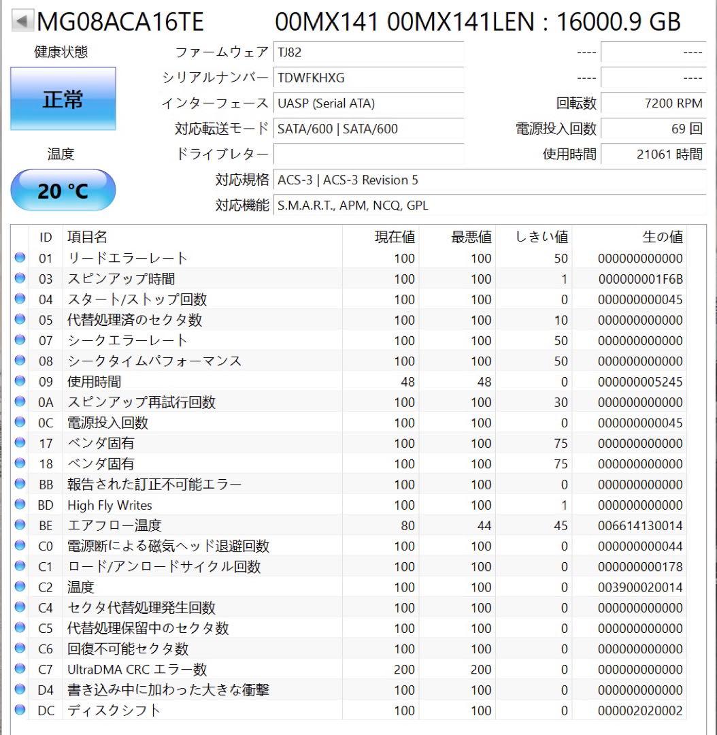
Task: Click the status indicator beside スピンアップ時間
Action: tap(20, 279)
